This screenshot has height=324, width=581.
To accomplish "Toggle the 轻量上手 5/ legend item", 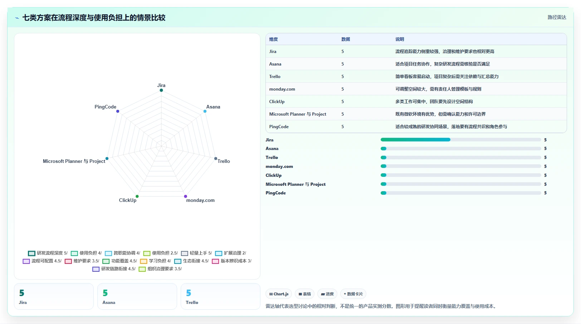I will (x=196, y=253).
